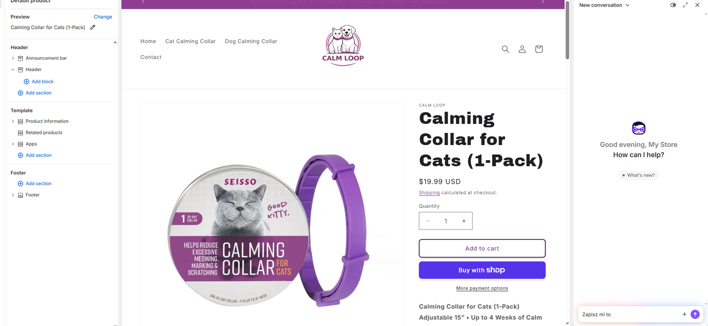
Task: Collapse the Header section tree item
Action: point(13,70)
